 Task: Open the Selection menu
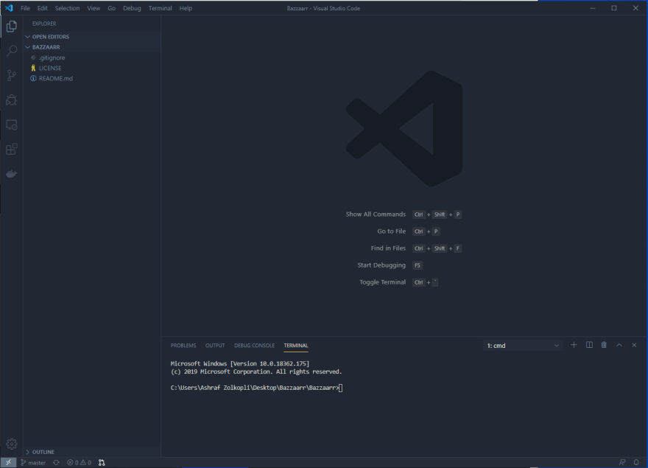[67, 8]
